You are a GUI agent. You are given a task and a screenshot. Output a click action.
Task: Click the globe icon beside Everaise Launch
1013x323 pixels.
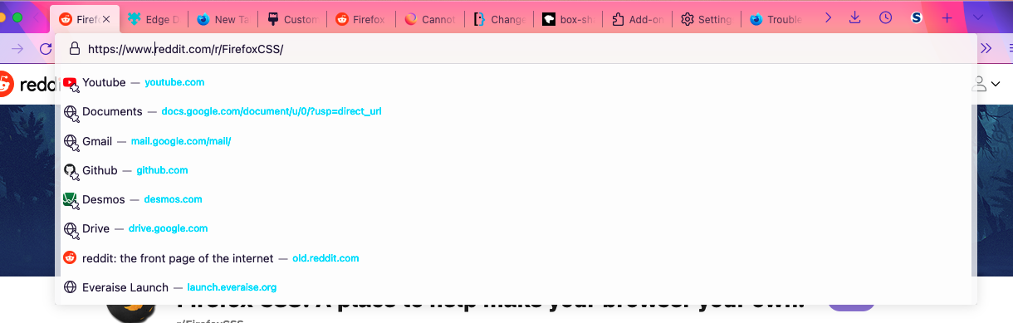[70, 287]
